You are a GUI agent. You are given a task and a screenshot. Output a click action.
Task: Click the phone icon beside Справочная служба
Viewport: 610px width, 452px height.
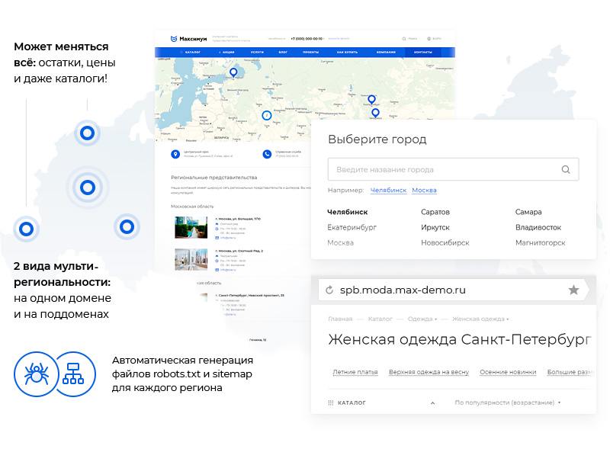(x=267, y=154)
